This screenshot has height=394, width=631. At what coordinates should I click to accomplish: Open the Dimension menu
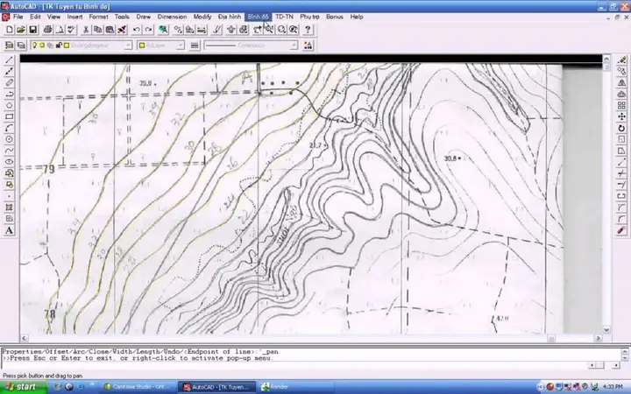coord(172,17)
